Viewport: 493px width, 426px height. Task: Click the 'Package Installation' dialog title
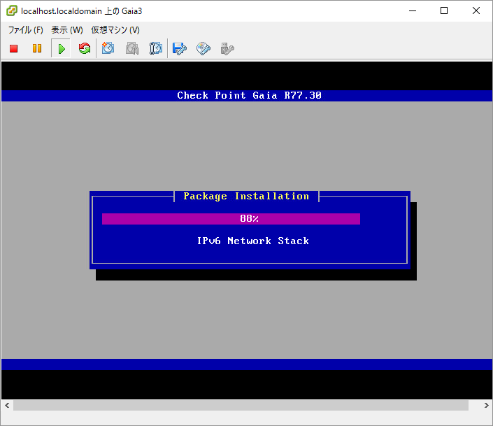246,196
